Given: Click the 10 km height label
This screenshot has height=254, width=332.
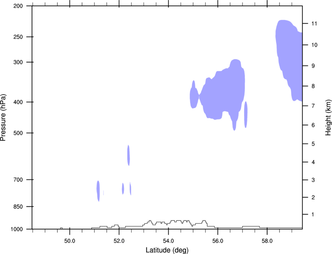Looking at the screenshot, I should 314,45.
